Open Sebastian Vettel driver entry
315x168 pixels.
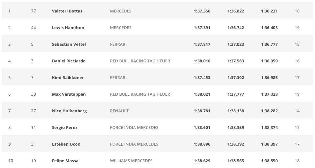coord(69,44)
